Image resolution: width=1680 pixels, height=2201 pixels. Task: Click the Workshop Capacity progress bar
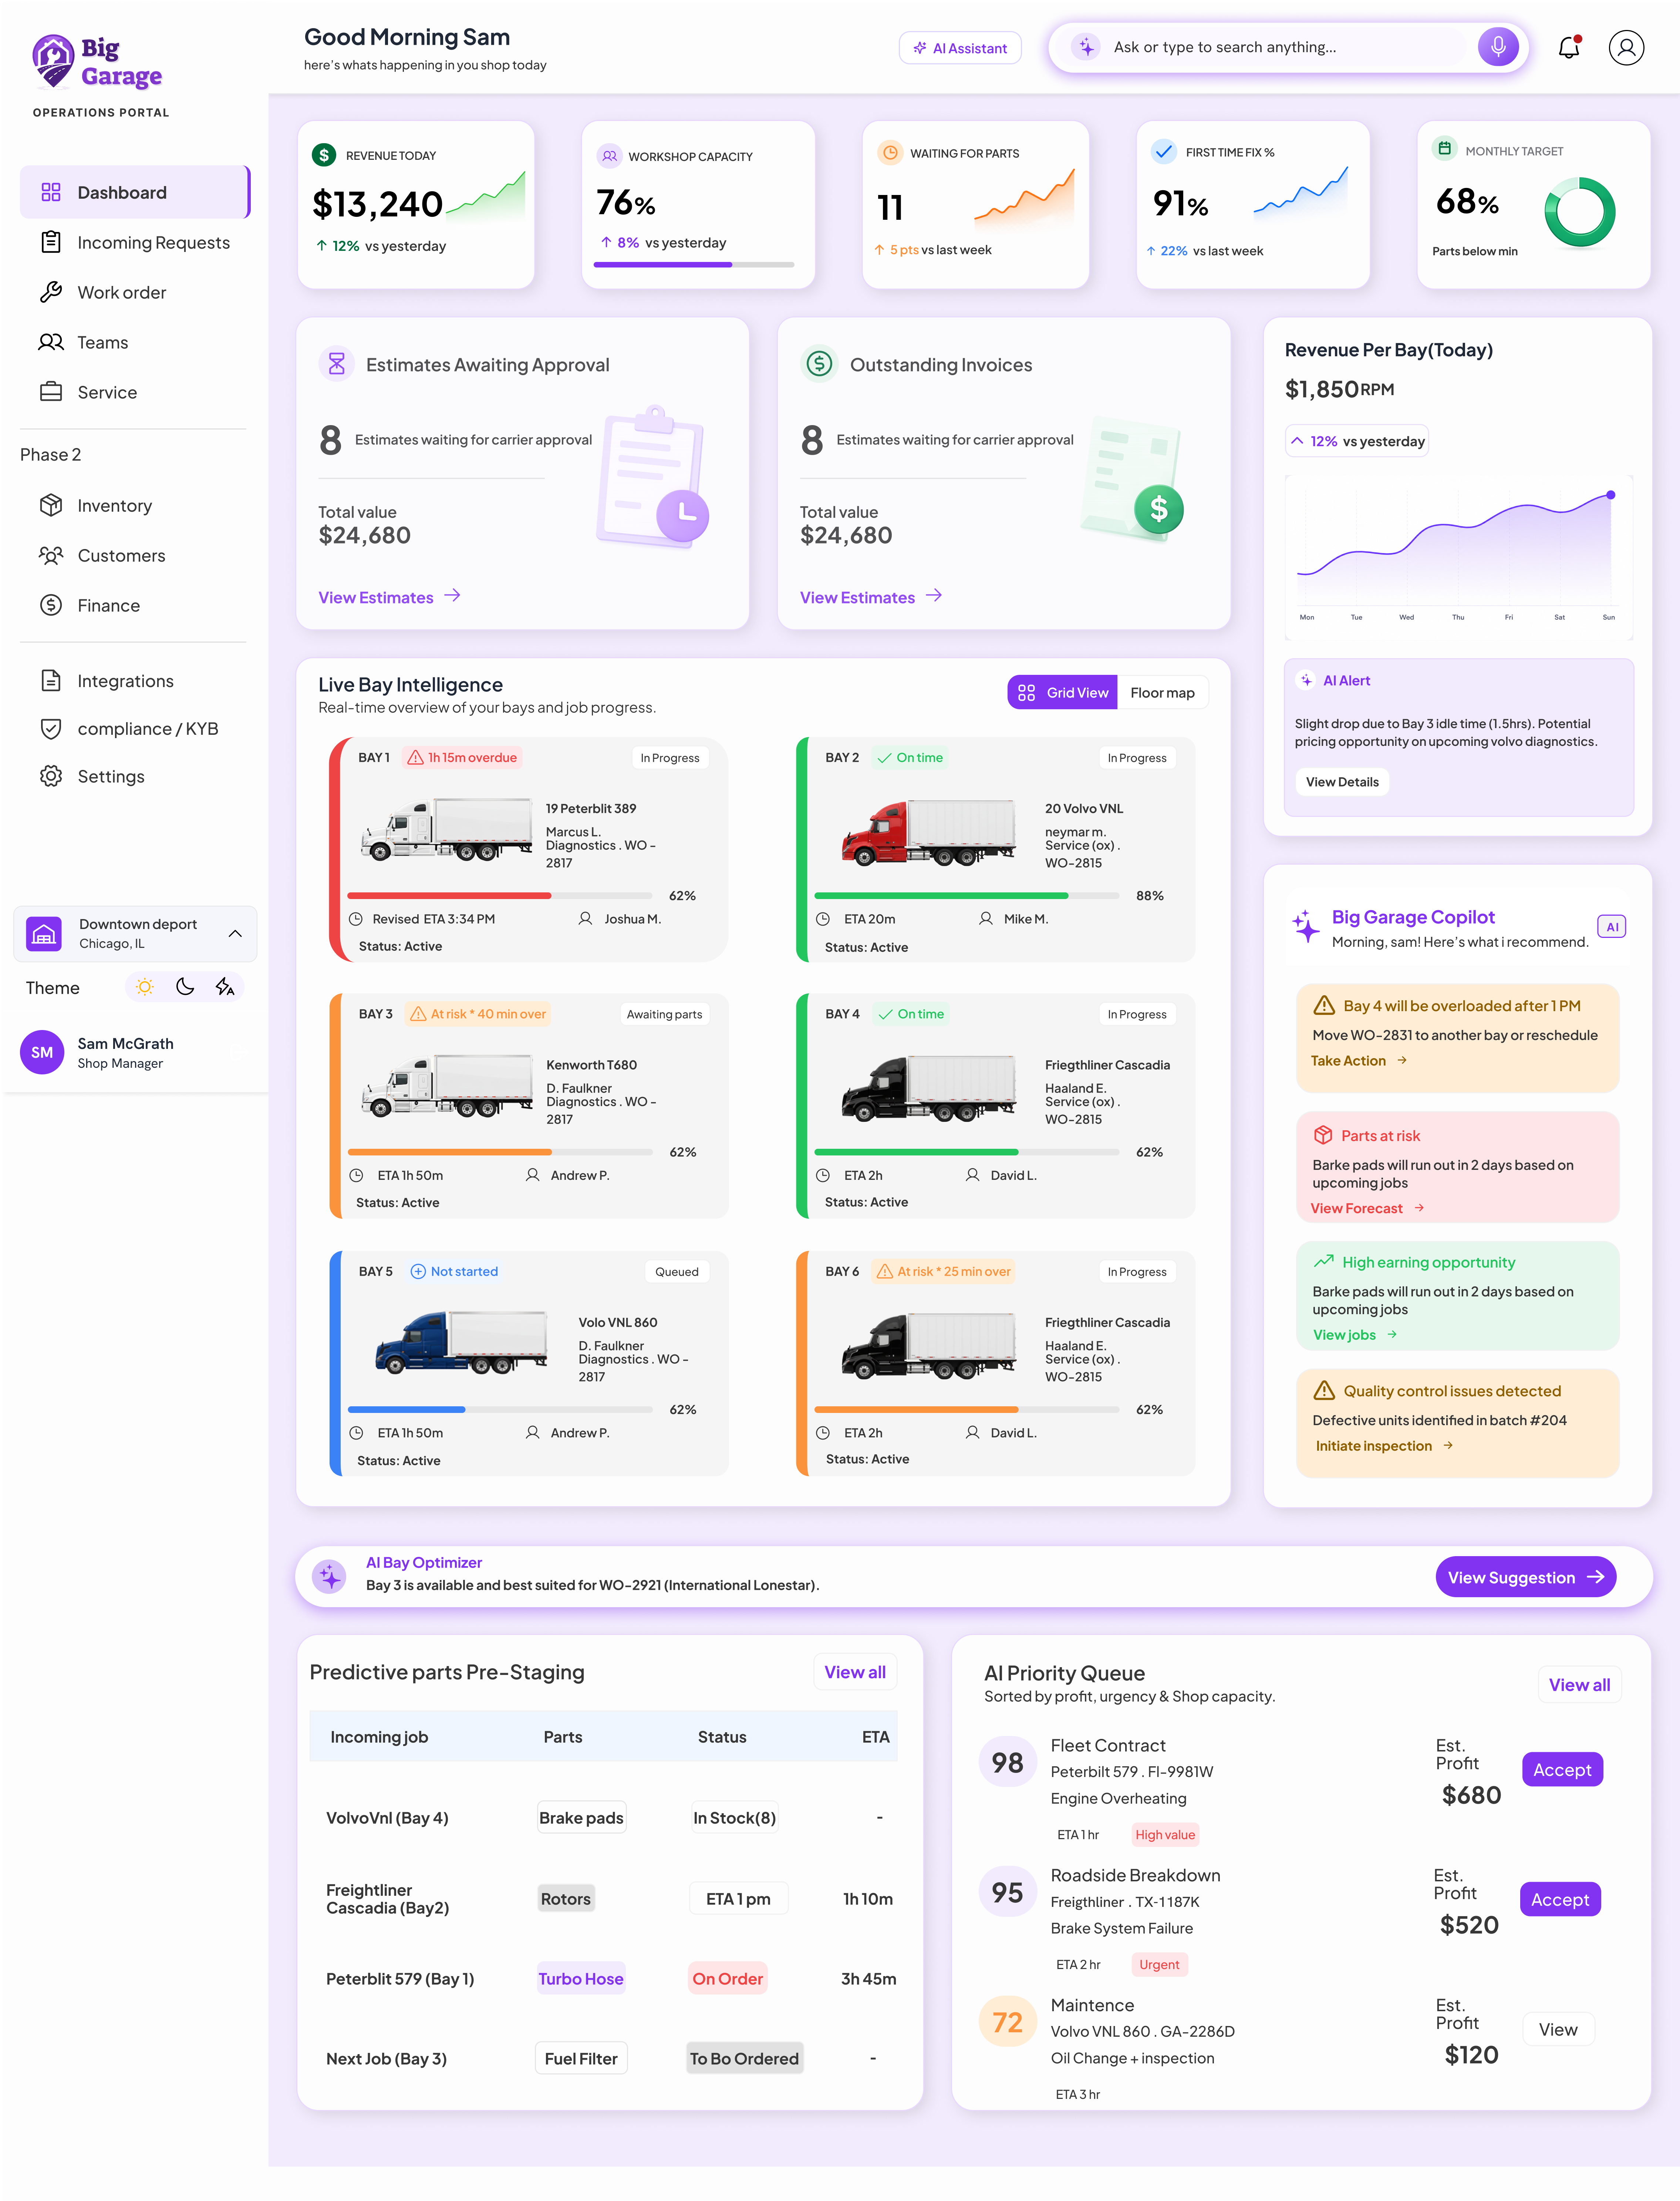click(x=694, y=265)
